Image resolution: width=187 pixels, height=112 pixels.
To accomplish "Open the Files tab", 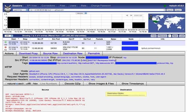I will tap(62, 6).
